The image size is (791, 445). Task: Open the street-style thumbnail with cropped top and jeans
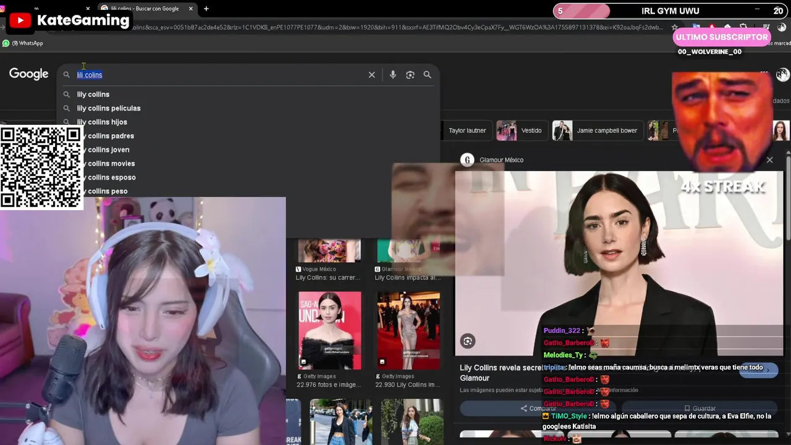(x=341, y=422)
